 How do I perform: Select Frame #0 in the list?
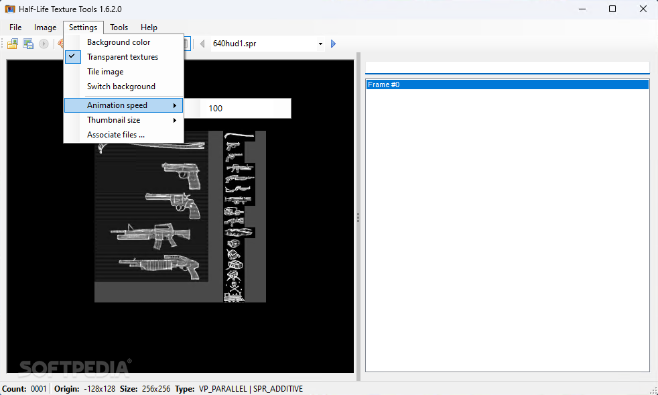507,84
